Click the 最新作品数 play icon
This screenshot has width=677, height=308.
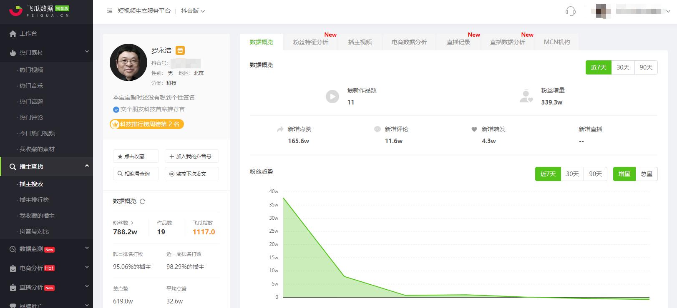coord(332,97)
